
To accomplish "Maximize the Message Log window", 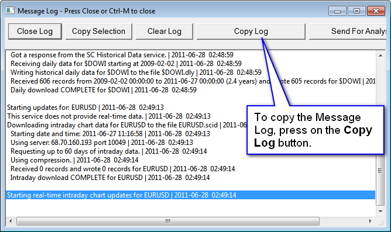I will click(356, 11).
